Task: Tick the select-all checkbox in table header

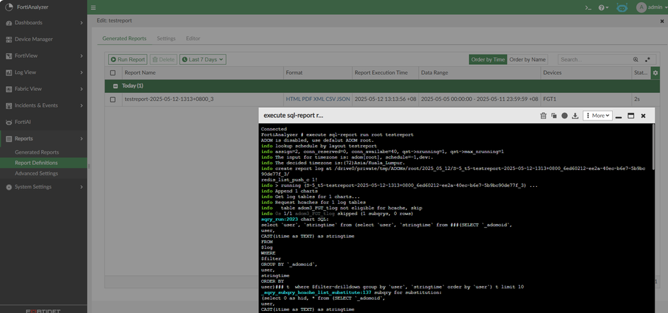Action: pyautogui.click(x=112, y=73)
